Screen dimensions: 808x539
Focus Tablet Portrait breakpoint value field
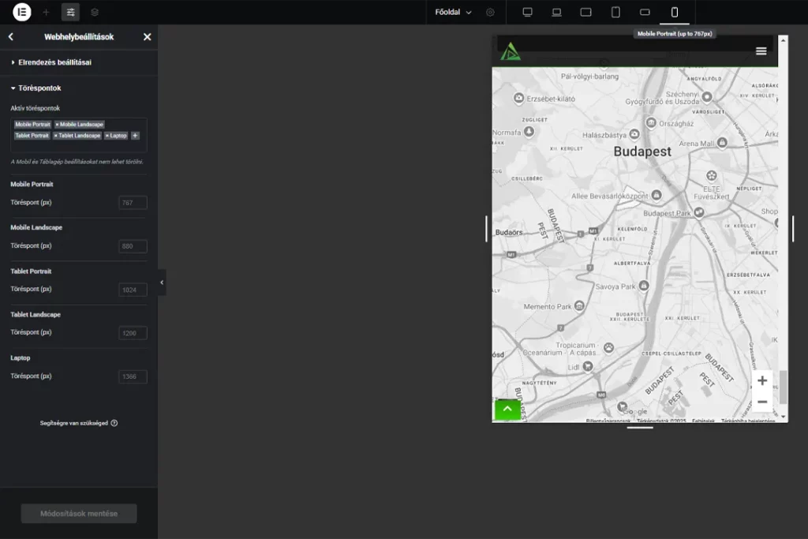[133, 290]
